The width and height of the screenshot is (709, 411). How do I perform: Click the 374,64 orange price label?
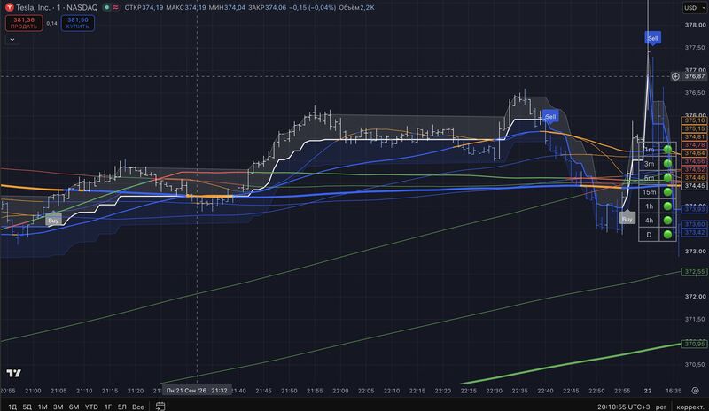[x=694, y=153]
